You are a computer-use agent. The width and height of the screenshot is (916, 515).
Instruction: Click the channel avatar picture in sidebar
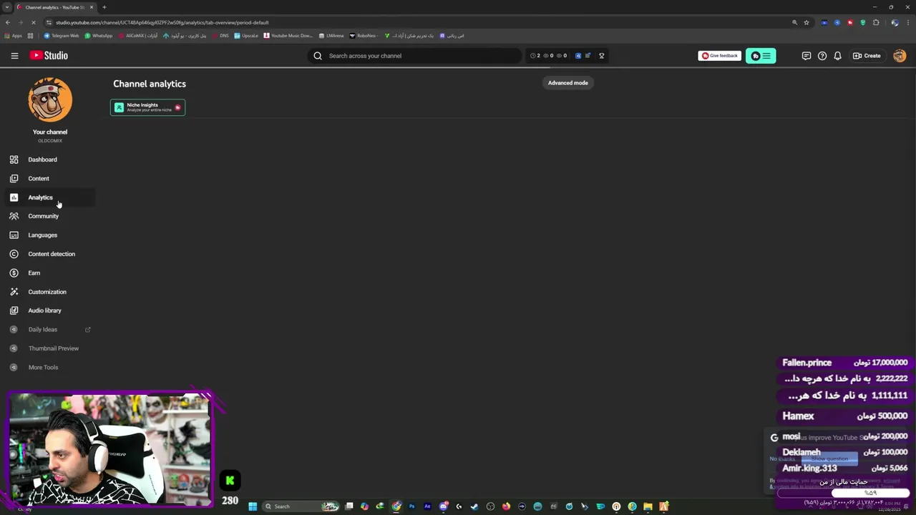tap(50, 99)
